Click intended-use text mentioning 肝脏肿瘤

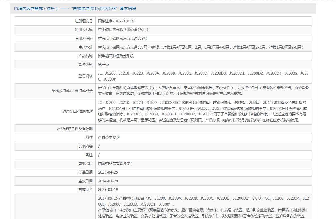point(202,111)
